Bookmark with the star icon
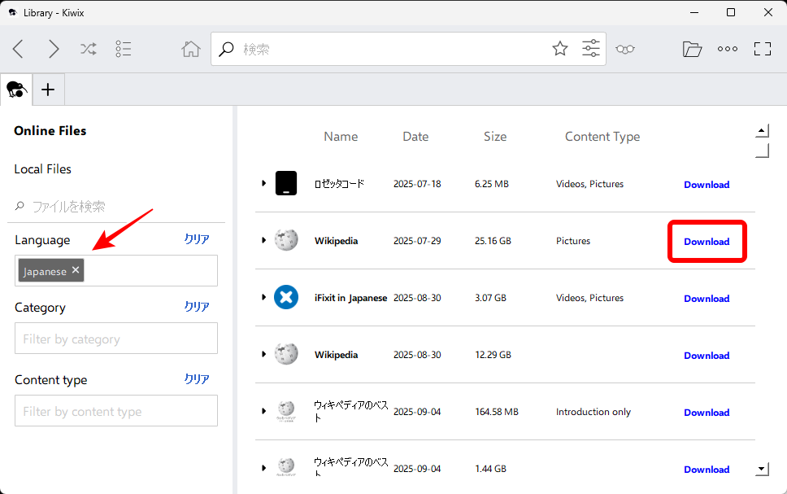The height and width of the screenshot is (494, 787). pyautogui.click(x=560, y=49)
